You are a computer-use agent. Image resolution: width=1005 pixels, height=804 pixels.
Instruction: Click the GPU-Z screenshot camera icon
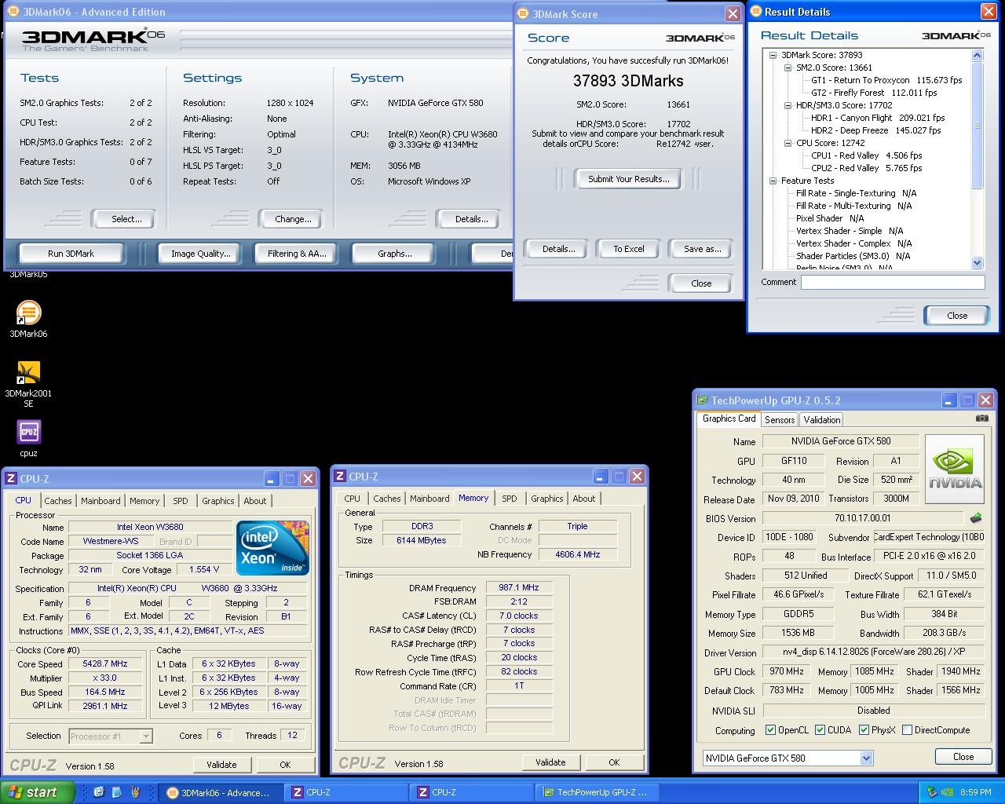pos(981,418)
